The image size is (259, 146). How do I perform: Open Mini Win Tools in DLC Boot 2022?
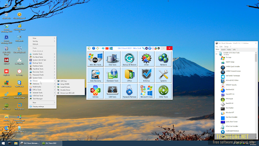pos(96,59)
